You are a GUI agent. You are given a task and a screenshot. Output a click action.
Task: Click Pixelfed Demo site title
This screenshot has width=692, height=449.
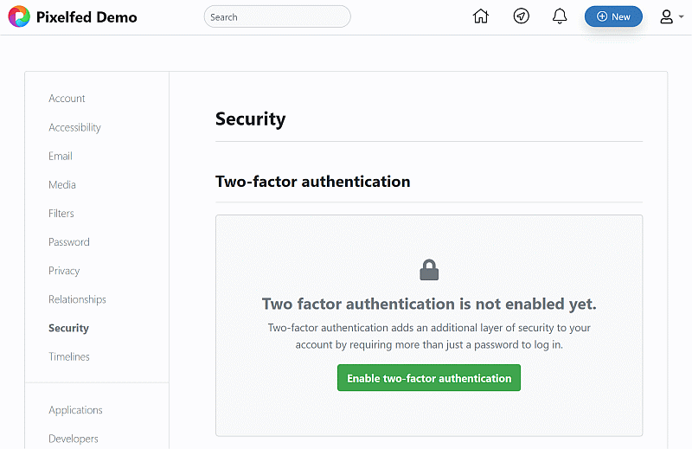click(86, 16)
